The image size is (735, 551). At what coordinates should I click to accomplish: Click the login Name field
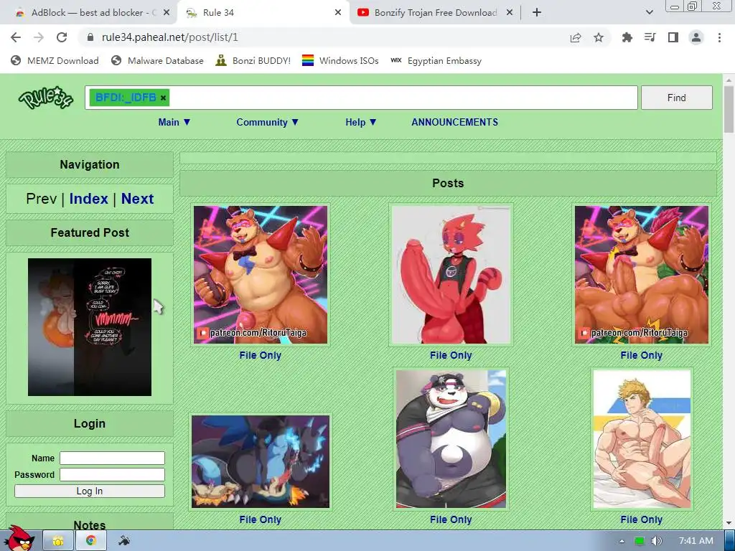coord(112,458)
